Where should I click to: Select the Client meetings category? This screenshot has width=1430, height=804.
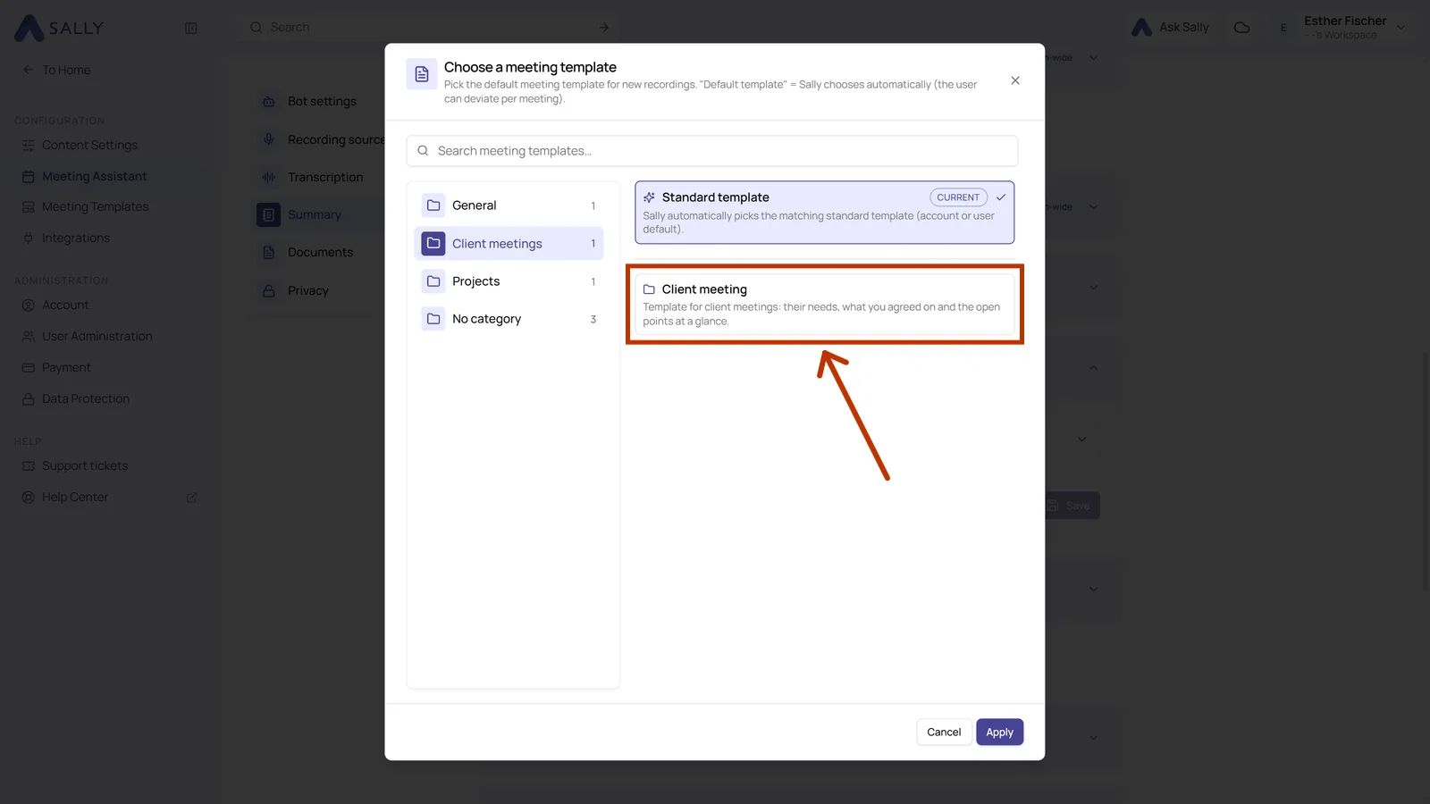point(509,243)
